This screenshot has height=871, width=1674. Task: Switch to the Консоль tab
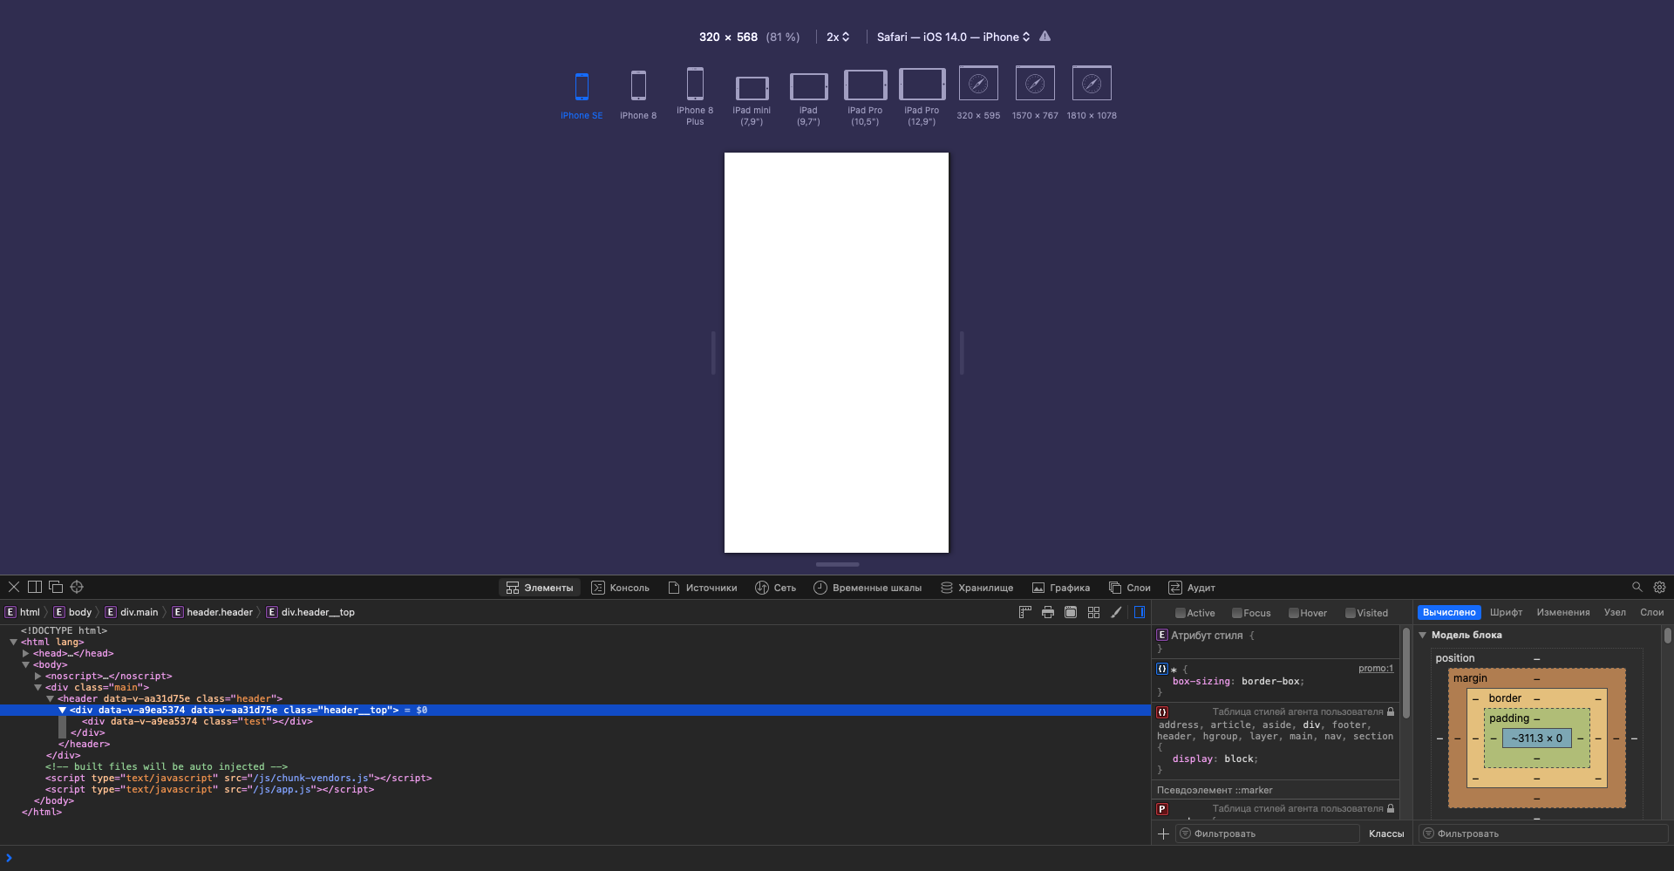tap(620, 588)
